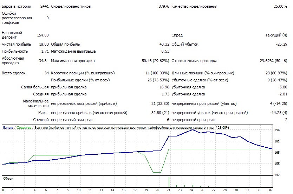Click the 'Относительная просадка' label
Screen dimensions: 293x194
point(194,61)
